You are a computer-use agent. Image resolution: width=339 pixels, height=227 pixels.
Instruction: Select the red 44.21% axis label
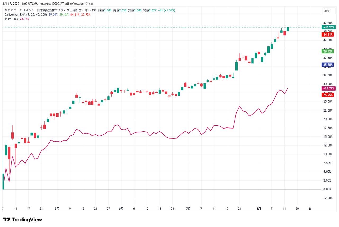(x=328, y=35)
